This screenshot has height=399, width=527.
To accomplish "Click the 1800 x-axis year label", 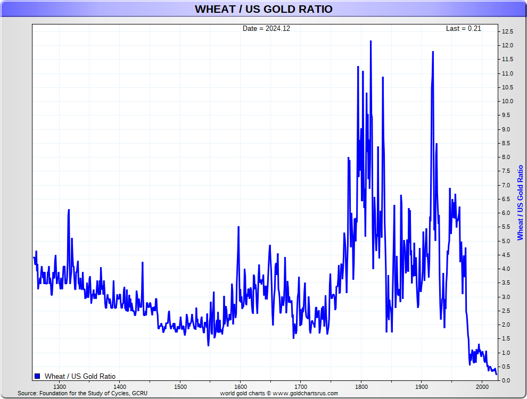I will [x=361, y=386].
